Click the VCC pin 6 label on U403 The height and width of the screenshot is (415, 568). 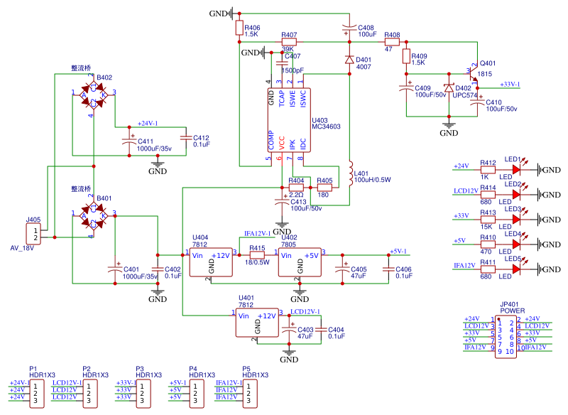pyautogui.click(x=281, y=143)
